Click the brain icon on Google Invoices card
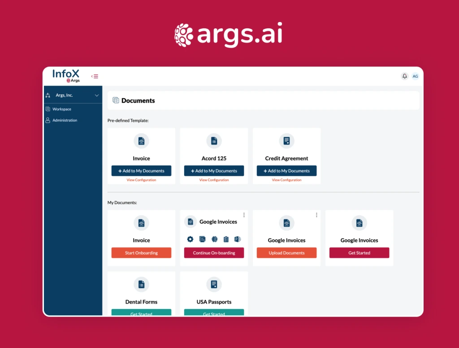The height and width of the screenshot is (348, 459). point(214,239)
